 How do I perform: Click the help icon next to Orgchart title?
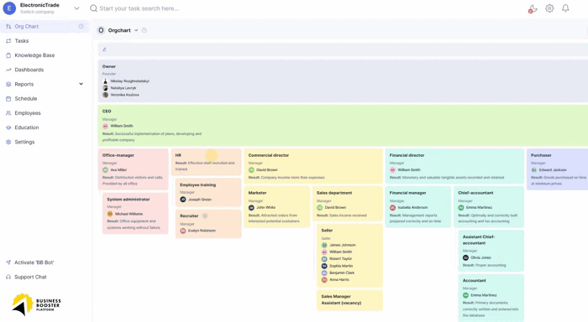tap(144, 30)
